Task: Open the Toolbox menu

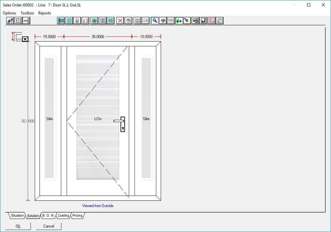Action: (x=27, y=13)
